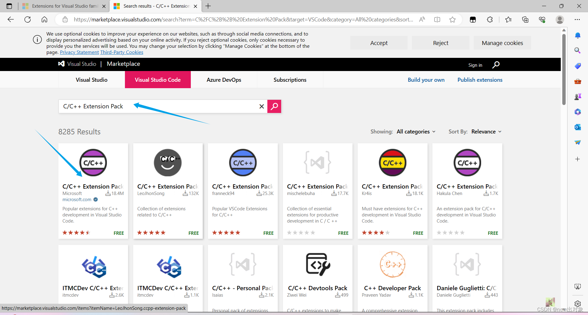Open split screen icon in address bar

coord(437,20)
